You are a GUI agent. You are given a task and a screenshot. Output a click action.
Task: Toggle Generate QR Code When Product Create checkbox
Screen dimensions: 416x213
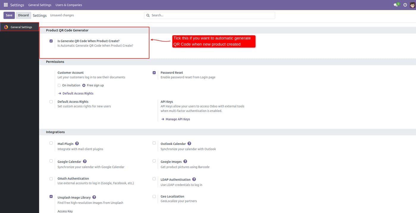point(51,41)
